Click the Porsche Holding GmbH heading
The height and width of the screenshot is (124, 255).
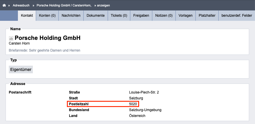48,38
